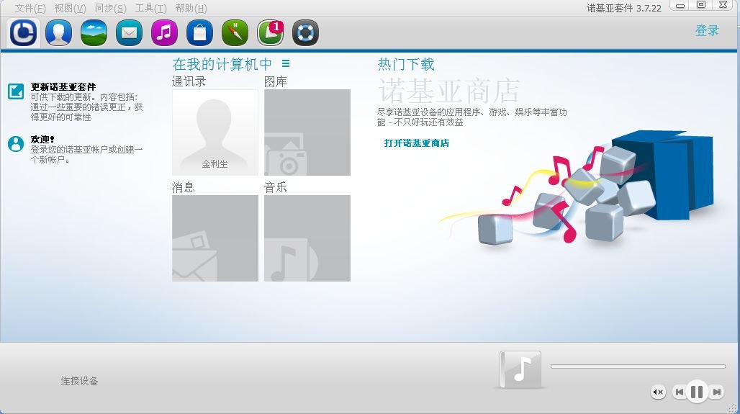Go back to the previous track
Image resolution: width=740 pixels, height=414 pixels.
pyautogui.click(x=678, y=392)
